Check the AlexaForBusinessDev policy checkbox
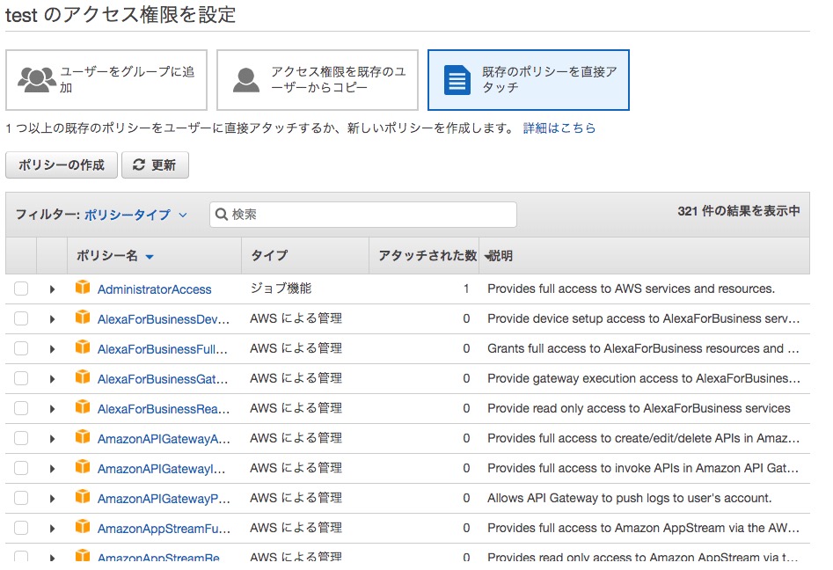This screenshot has width=833, height=570. pyautogui.click(x=21, y=318)
